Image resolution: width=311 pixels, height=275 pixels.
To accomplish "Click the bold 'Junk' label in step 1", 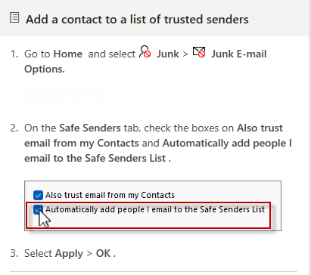I will click(x=168, y=54).
